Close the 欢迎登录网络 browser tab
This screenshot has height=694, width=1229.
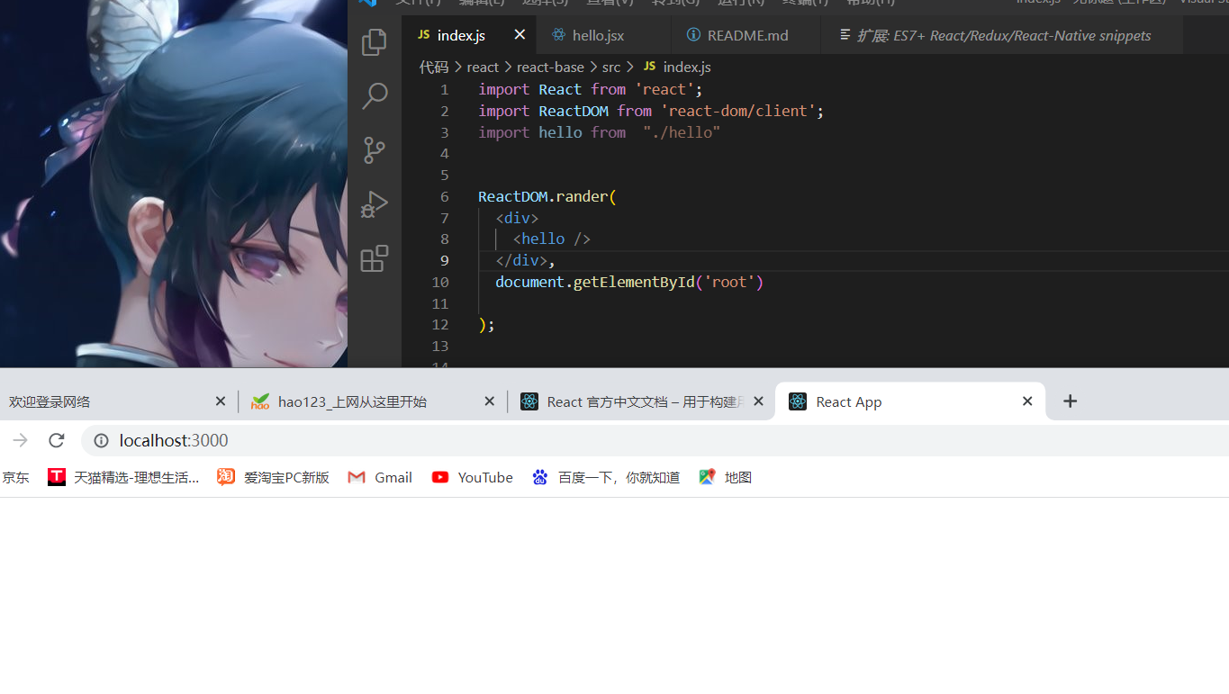(x=221, y=401)
